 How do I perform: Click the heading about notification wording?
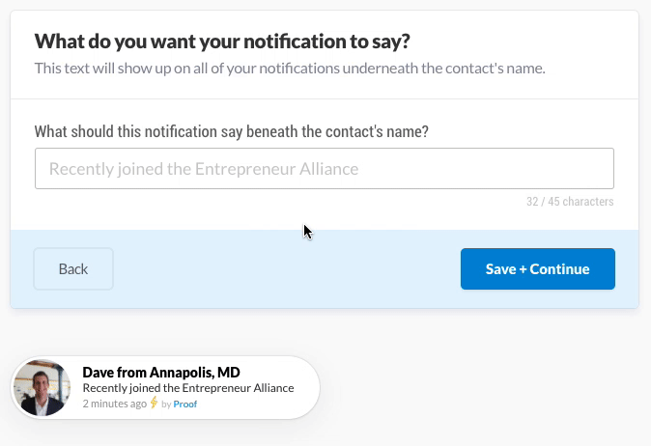(x=222, y=42)
